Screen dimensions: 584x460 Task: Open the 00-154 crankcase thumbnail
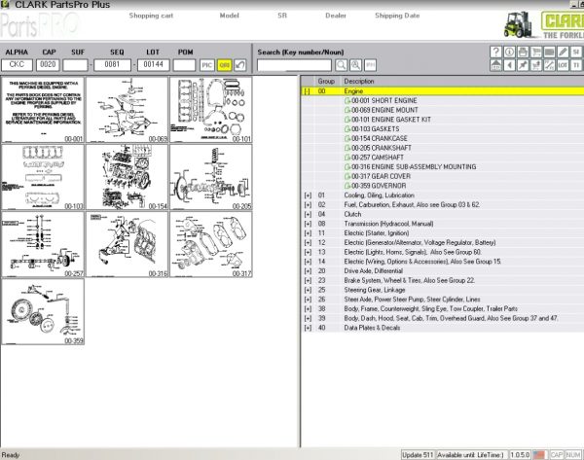coord(127,177)
